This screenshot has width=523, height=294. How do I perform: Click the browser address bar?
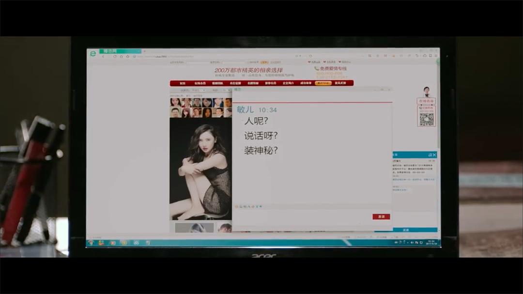(x=214, y=56)
